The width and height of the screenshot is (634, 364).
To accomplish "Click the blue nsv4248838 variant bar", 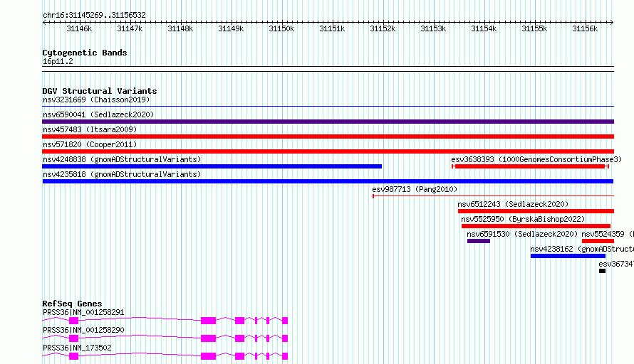I will pyautogui.click(x=212, y=166).
